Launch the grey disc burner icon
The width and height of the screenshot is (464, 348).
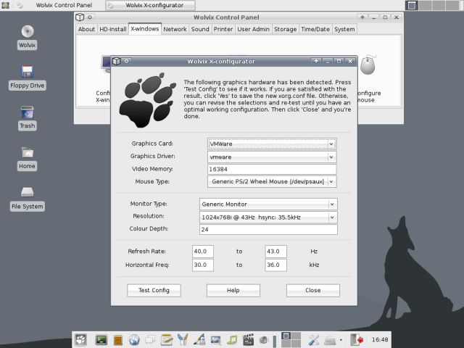coord(264,340)
